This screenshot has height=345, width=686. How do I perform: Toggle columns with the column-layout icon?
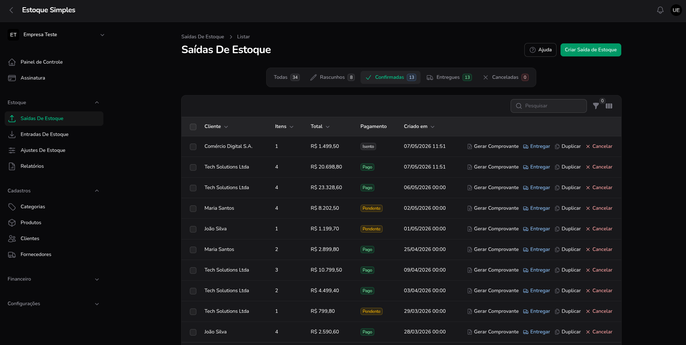[609, 106]
